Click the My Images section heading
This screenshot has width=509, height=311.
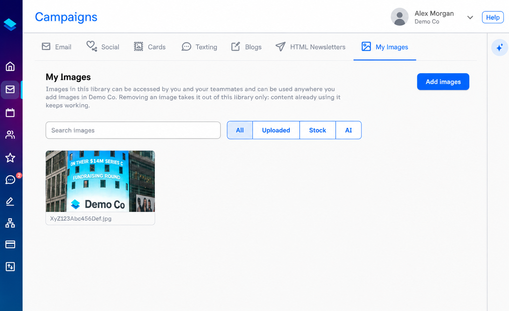coord(68,77)
